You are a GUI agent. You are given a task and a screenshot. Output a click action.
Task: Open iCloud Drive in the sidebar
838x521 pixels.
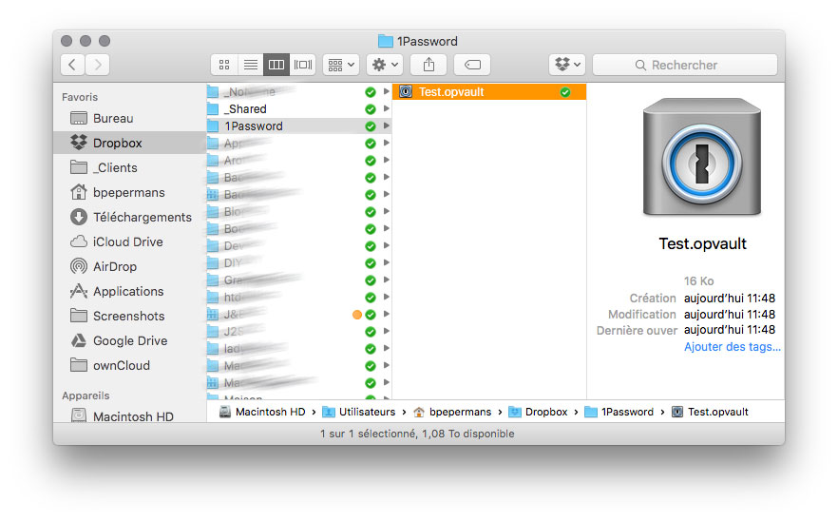[130, 241]
